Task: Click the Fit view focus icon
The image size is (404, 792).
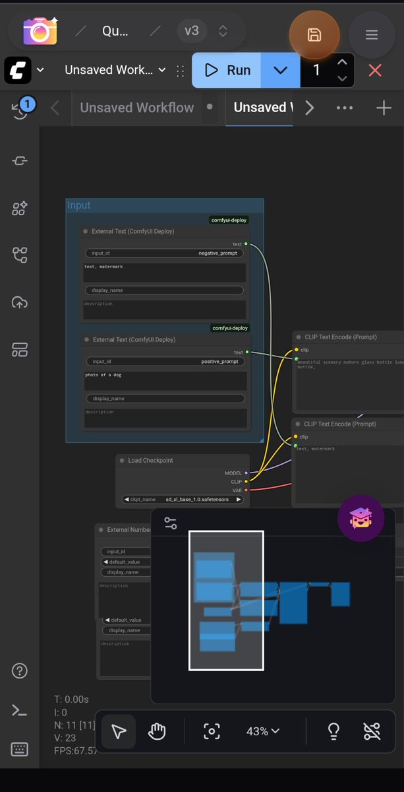Action: click(212, 731)
